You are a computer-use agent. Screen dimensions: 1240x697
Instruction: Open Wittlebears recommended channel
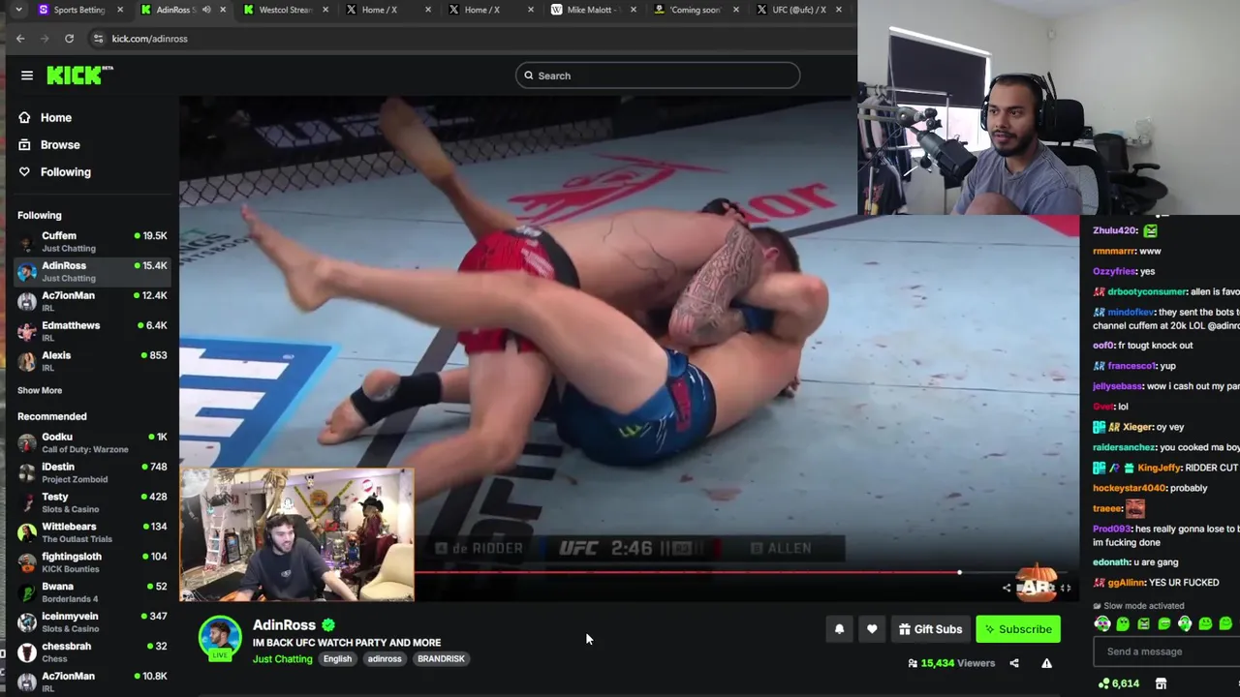(92, 532)
